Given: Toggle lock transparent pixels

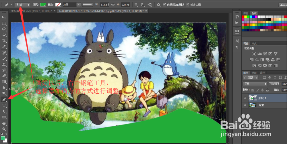Looking at the screenshot, I should 253,90.
